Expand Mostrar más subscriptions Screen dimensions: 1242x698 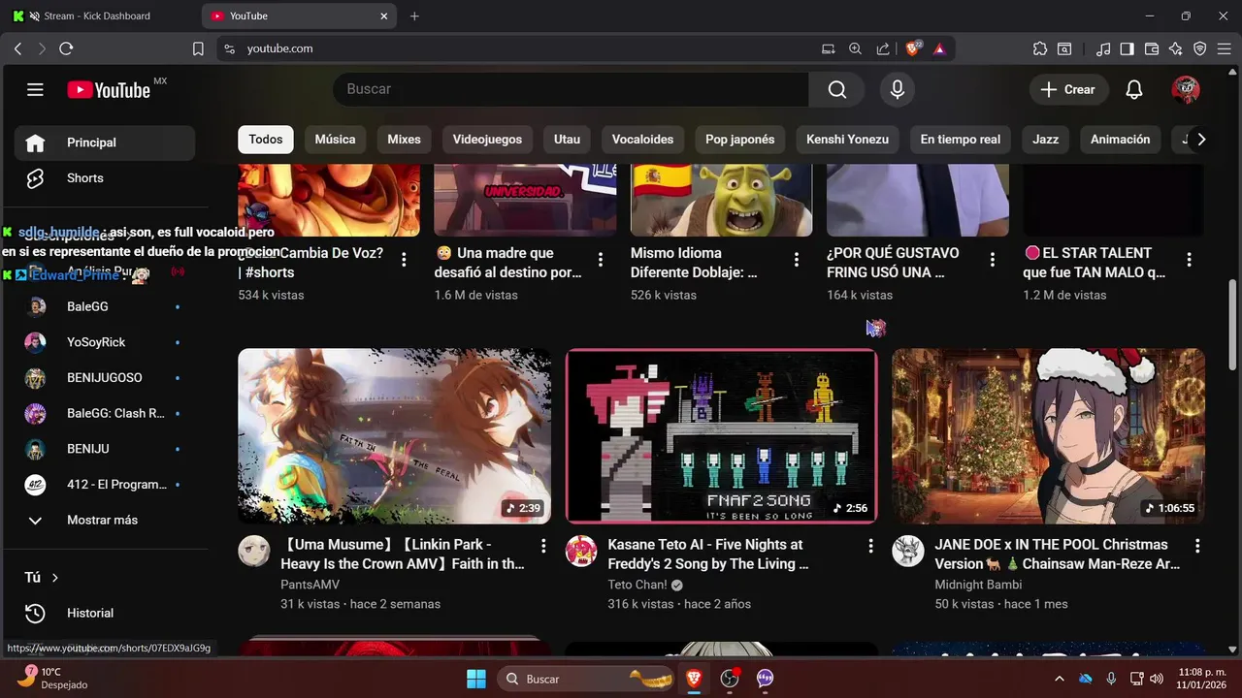pyautogui.click(x=104, y=520)
